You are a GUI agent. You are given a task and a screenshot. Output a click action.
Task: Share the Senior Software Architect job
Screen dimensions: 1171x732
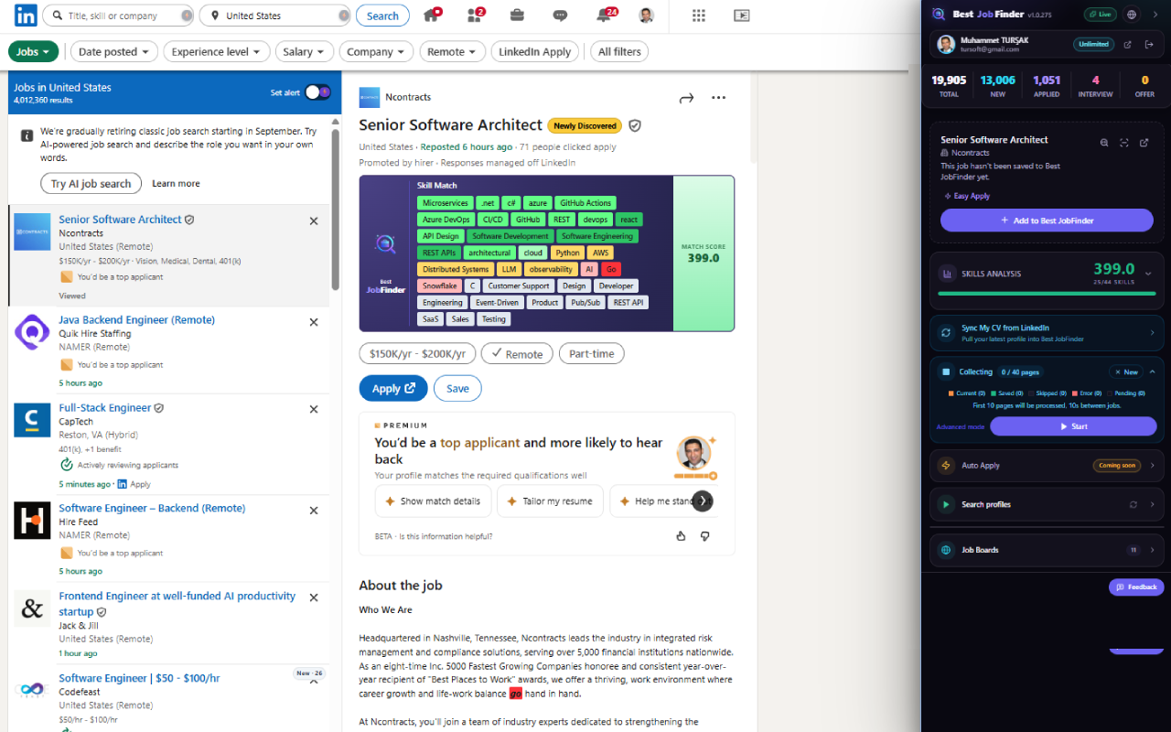click(686, 98)
